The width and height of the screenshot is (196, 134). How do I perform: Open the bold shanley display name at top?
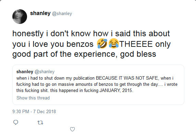click(40, 13)
